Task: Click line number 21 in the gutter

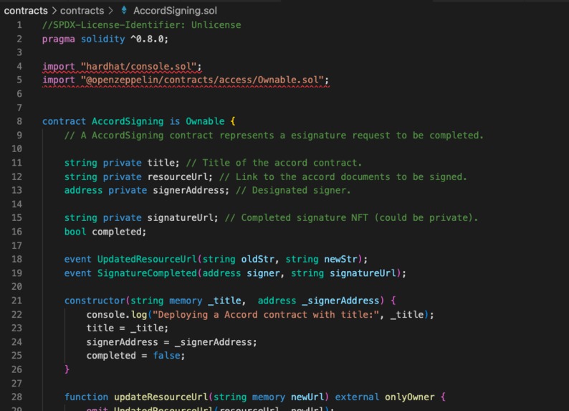Action: (x=16, y=301)
